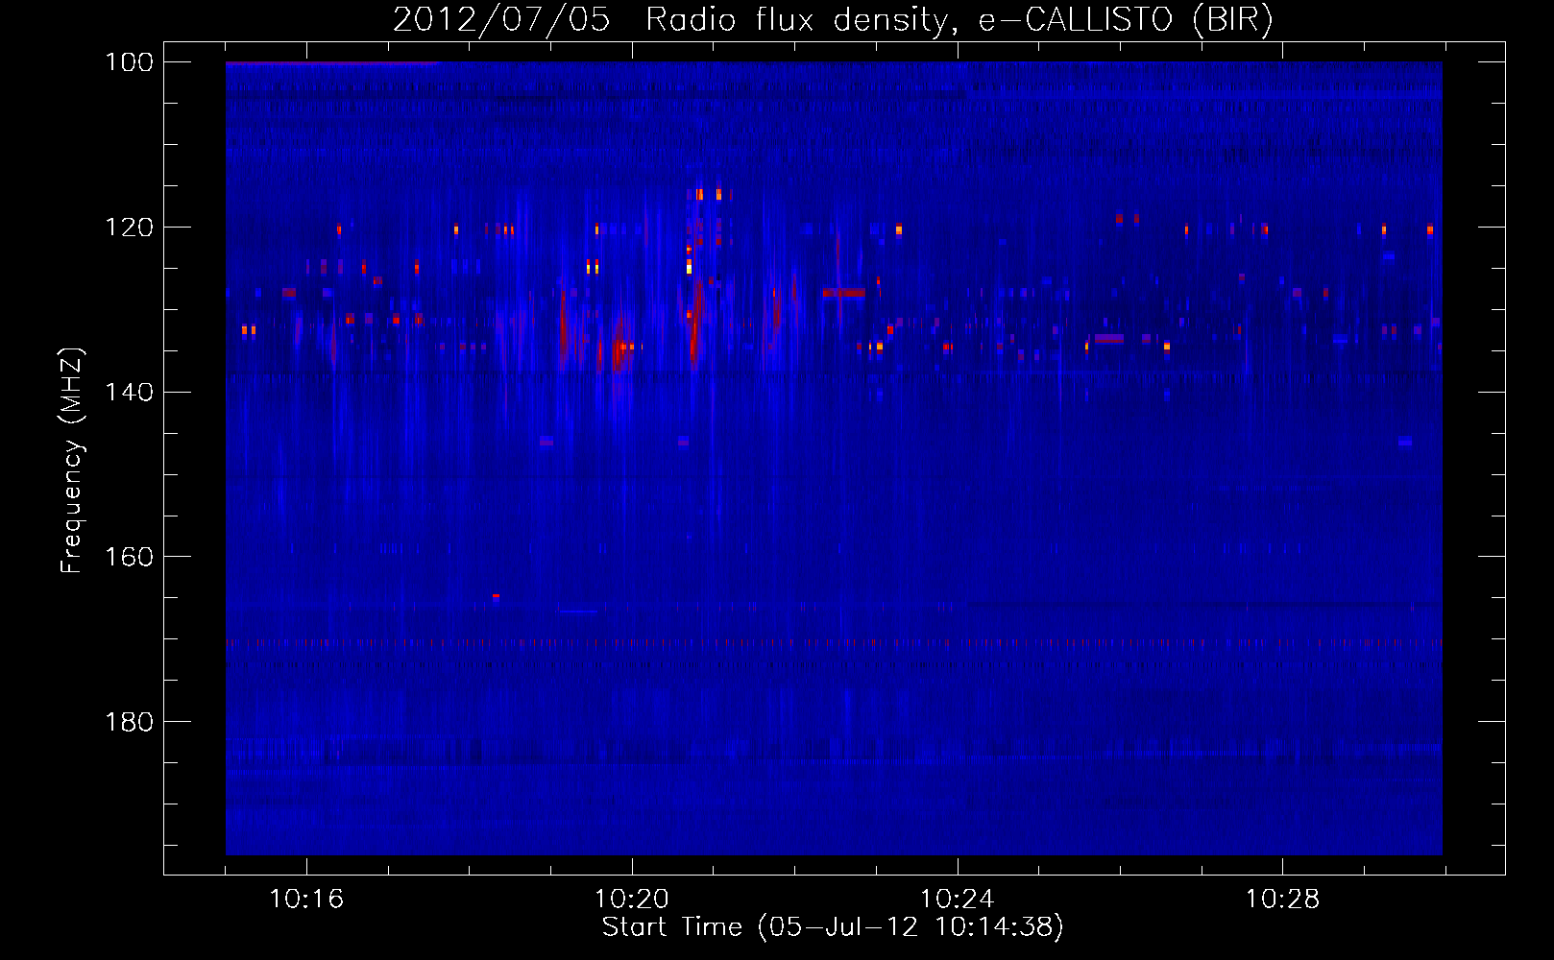
Task: Click the 10:28 time tick label
Action: pyautogui.click(x=1283, y=900)
